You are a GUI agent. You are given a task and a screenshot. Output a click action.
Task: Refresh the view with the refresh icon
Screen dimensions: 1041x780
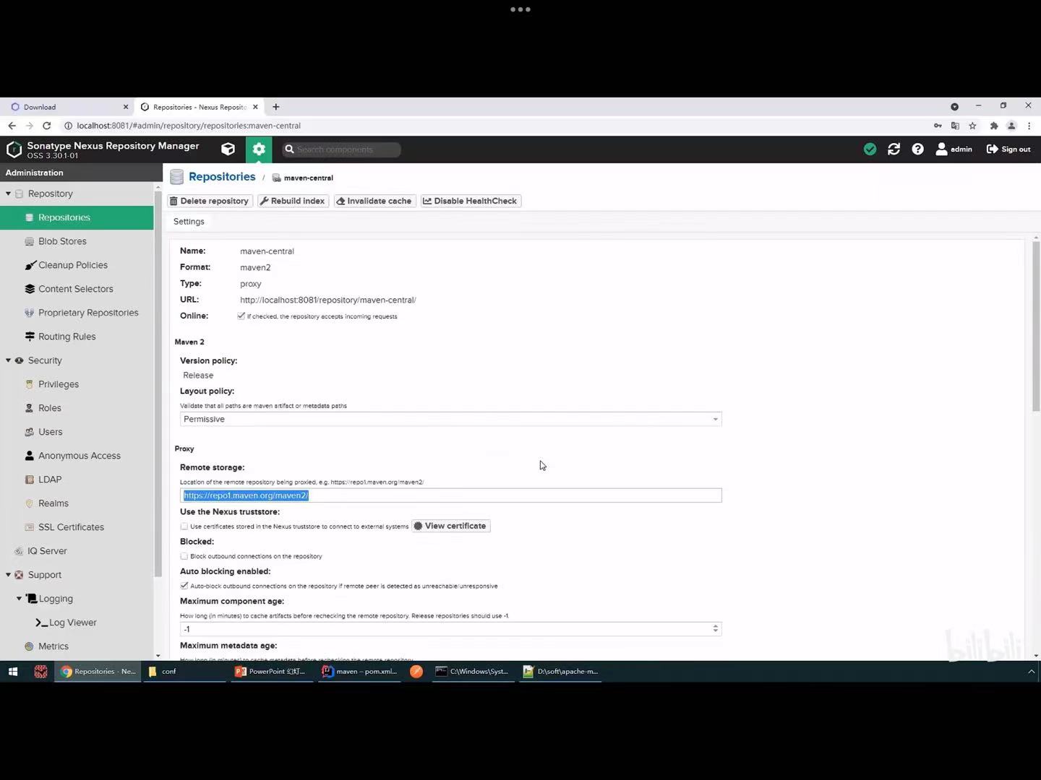pyautogui.click(x=894, y=149)
